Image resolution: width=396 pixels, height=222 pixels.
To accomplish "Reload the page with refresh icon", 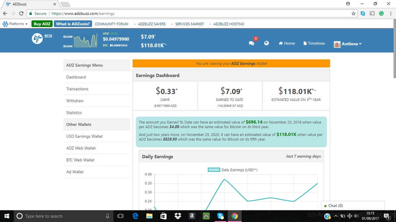I will pyautogui.click(x=21, y=14).
